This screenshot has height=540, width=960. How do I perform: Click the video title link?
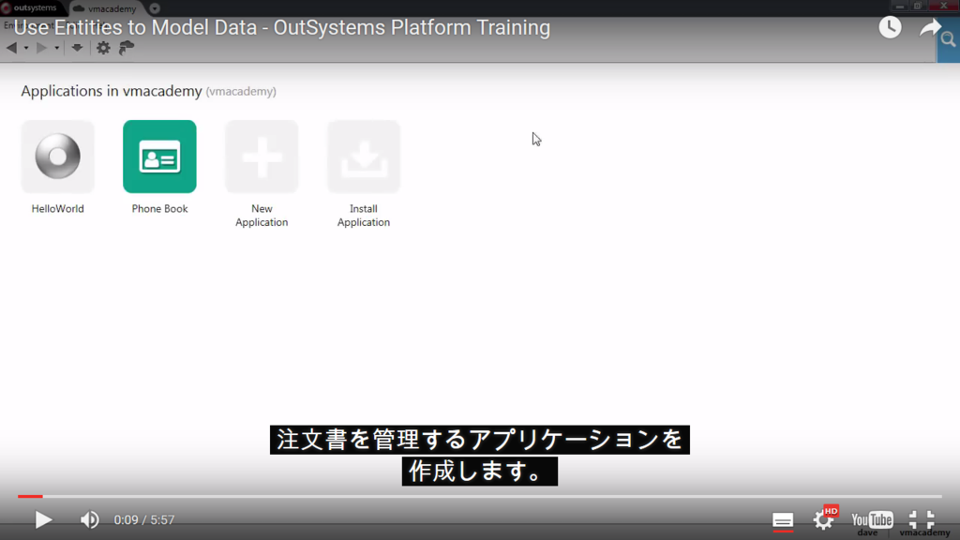point(282,27)
